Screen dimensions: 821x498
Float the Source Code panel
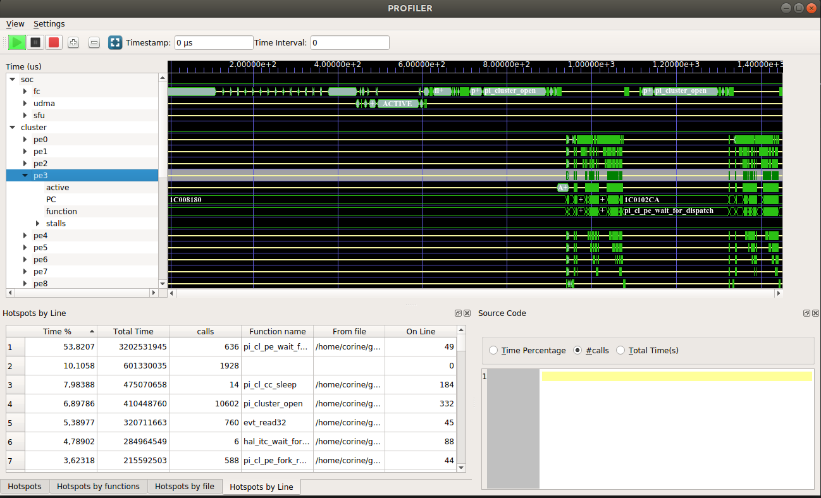coord(806,313)
